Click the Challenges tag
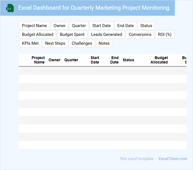 82,43
